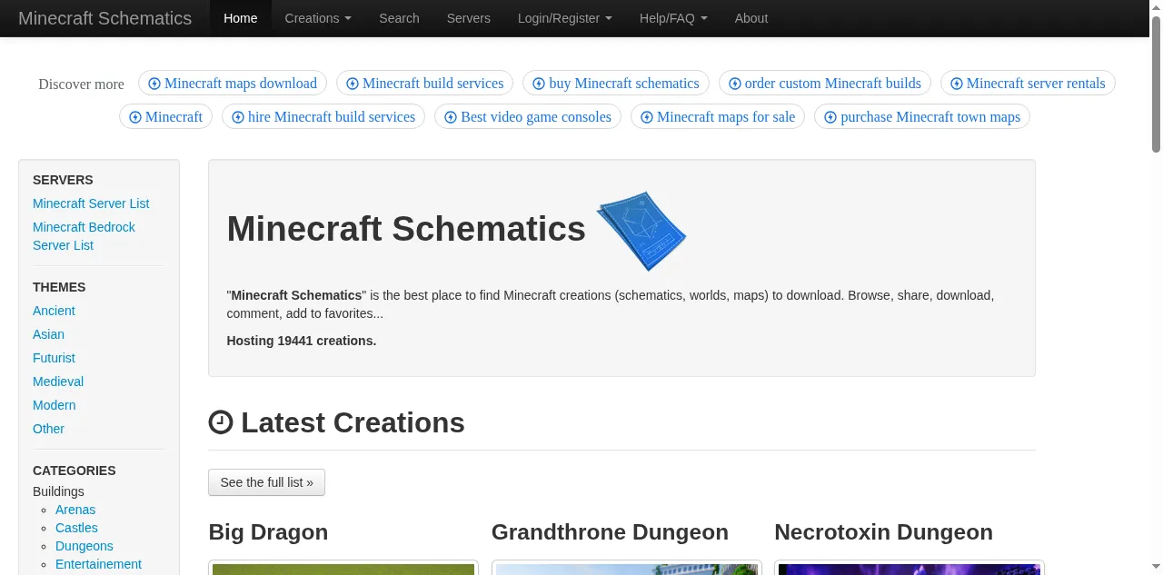Click the arrow icon beside purchase Minecraft town maps
Screen dimensions: 1163x575
pos(830,117)
